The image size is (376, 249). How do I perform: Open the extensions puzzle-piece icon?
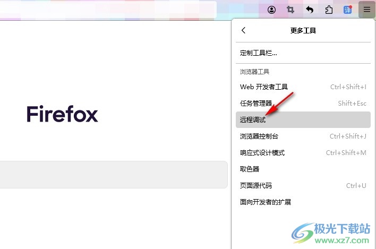(329, 10)
